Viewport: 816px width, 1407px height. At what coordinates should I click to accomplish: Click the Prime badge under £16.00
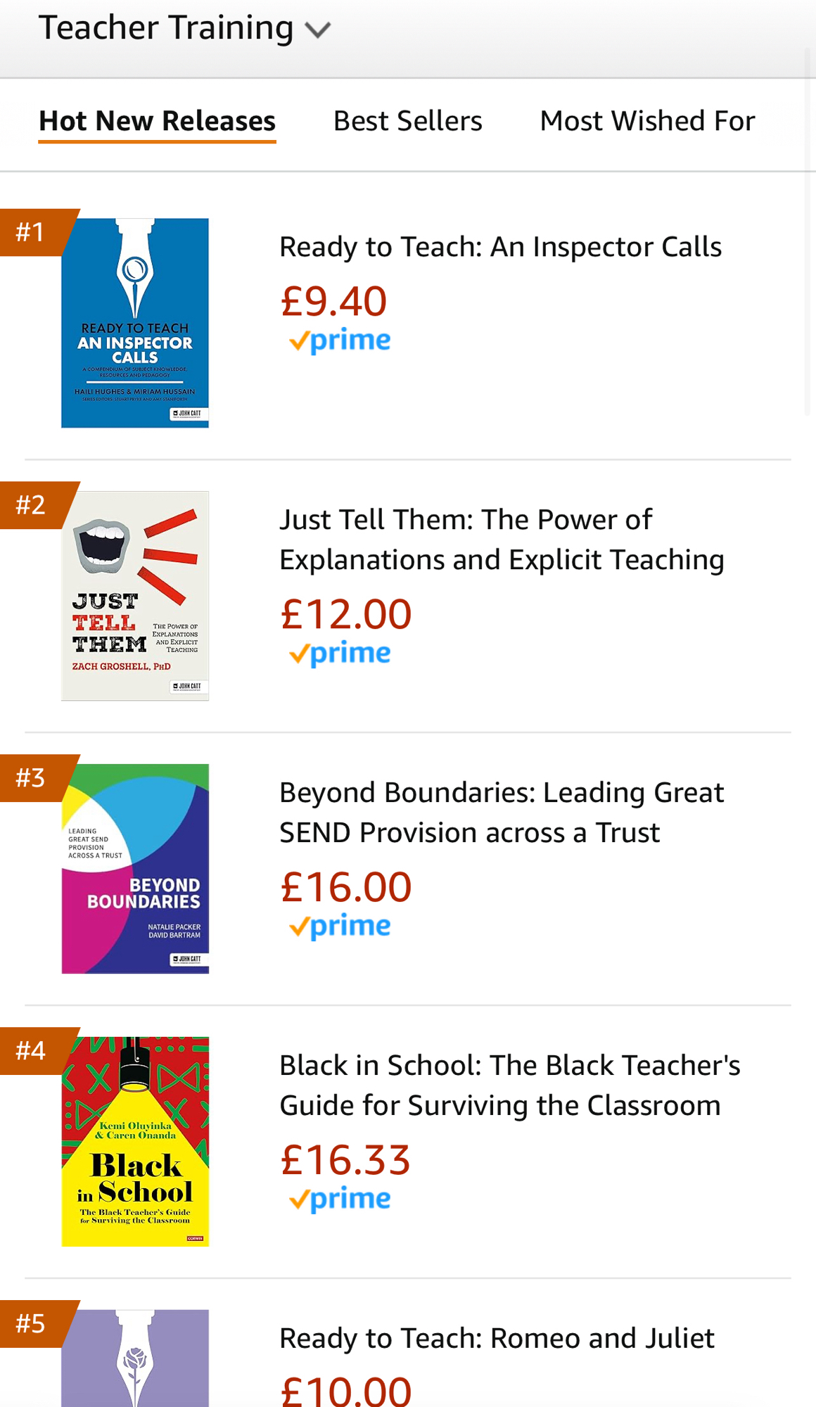[x=340, y=926]
